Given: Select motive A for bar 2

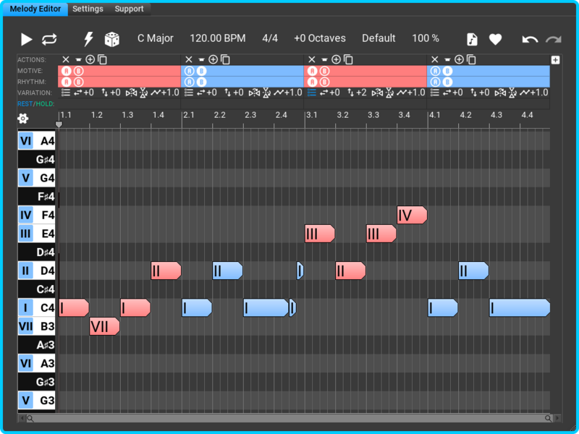Looking at the screenshot, I should pyautogui.click(x=189, y=71).
